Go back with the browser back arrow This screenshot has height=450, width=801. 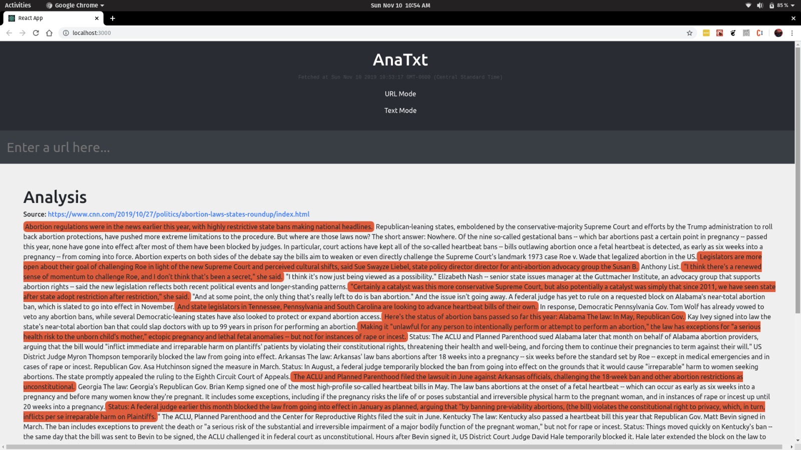coord(9,33)
